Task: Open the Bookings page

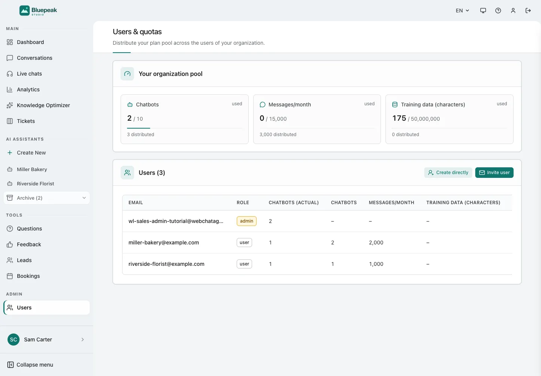Action: 47,276
